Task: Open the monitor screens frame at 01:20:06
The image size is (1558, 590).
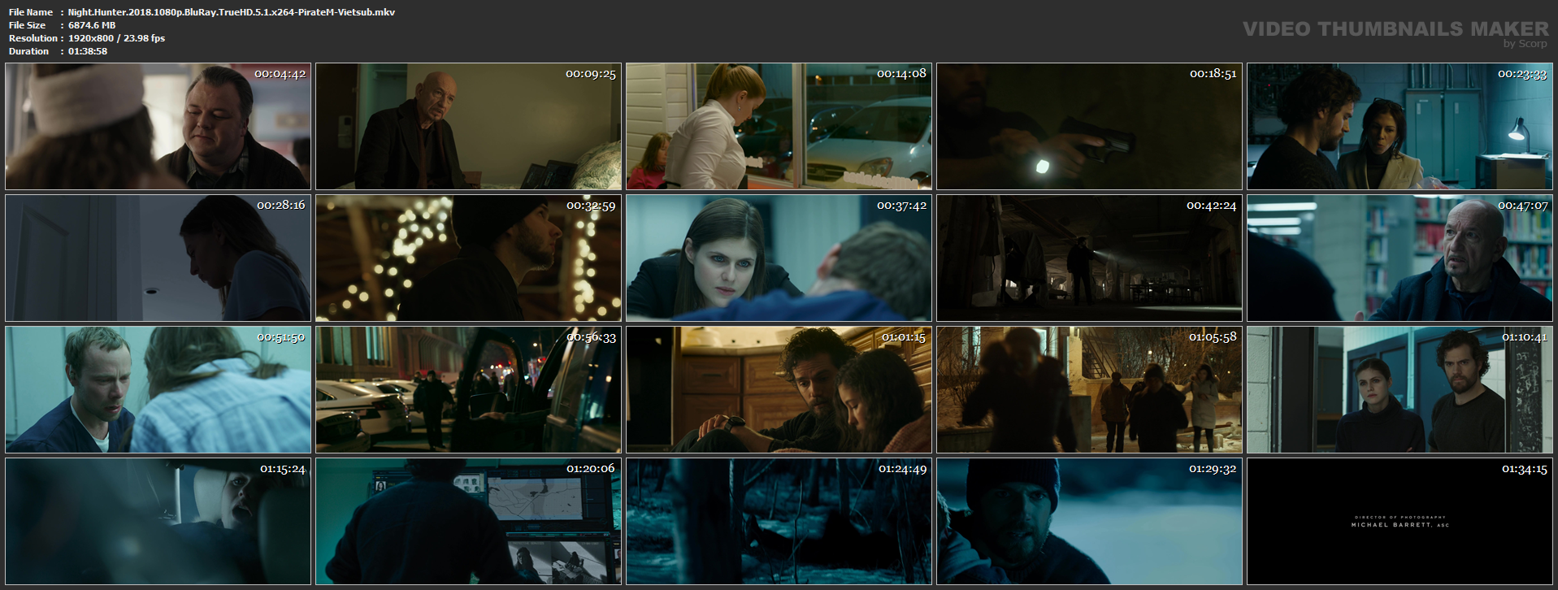Action: coord(468,521)
